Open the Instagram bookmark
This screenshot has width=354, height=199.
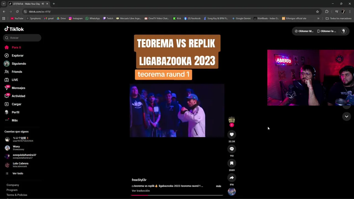(76, 19)
